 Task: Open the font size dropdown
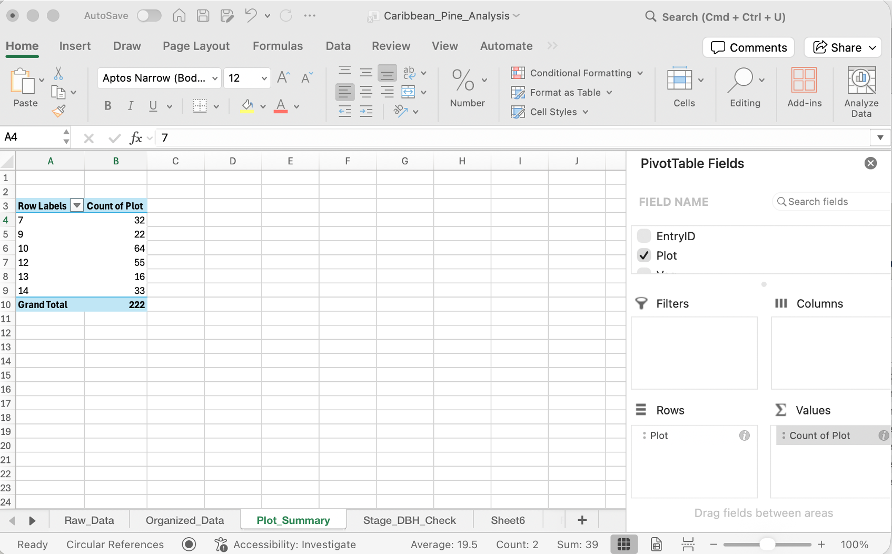pos(264,78)
